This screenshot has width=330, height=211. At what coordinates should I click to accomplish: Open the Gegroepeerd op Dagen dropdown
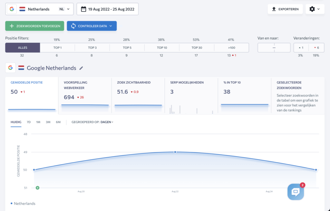[107, 122]
